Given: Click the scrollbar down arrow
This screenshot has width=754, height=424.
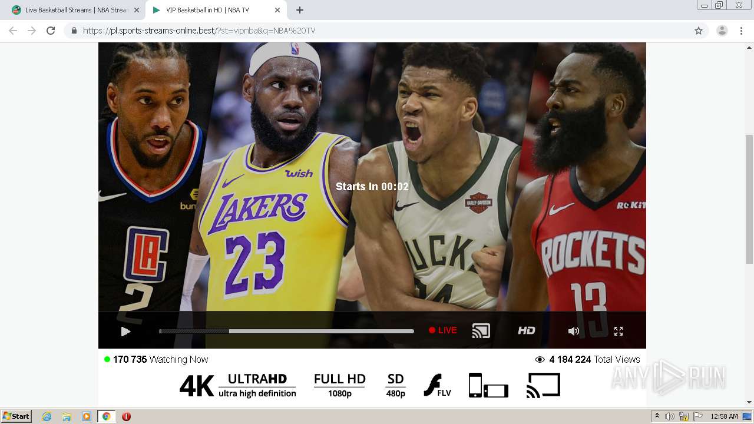Looking at the screenshot, I should click(x=749, y=402).
